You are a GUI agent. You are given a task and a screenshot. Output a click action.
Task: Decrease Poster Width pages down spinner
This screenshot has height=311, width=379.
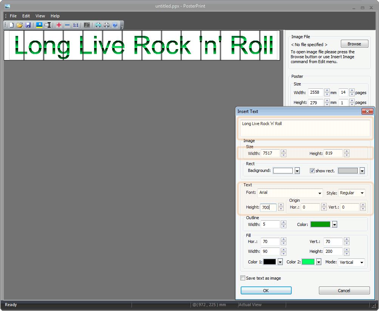352,94
